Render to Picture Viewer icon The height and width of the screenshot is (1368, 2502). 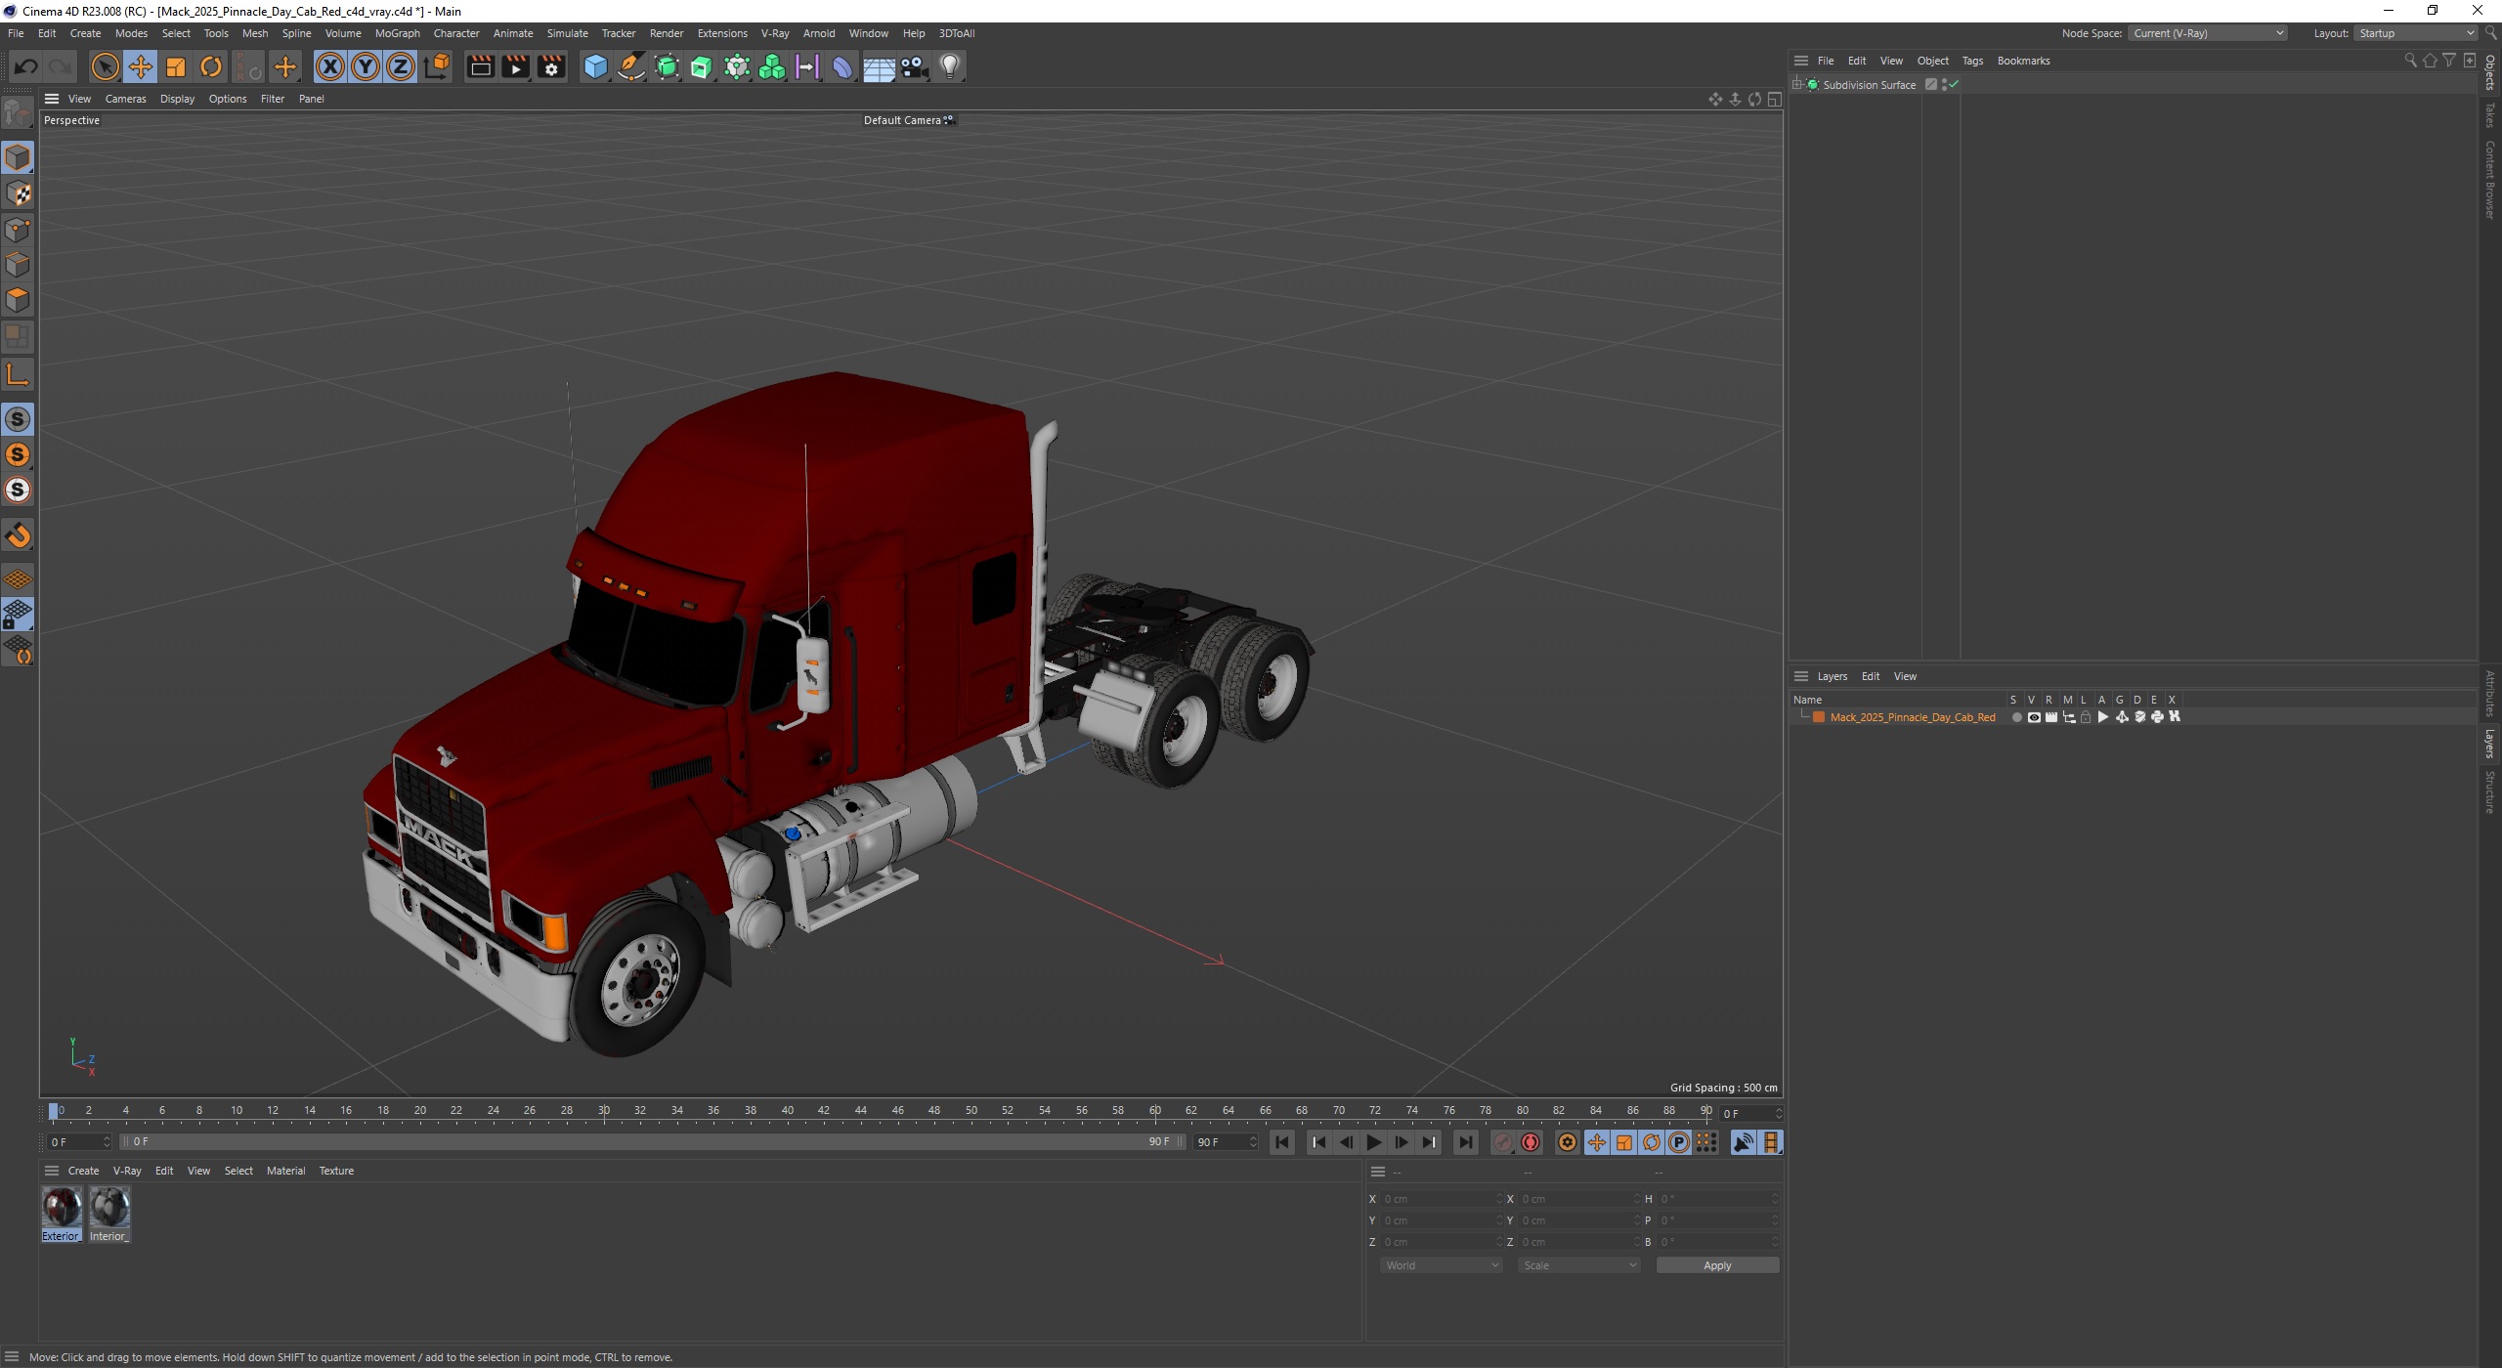[x=515, y=66]
